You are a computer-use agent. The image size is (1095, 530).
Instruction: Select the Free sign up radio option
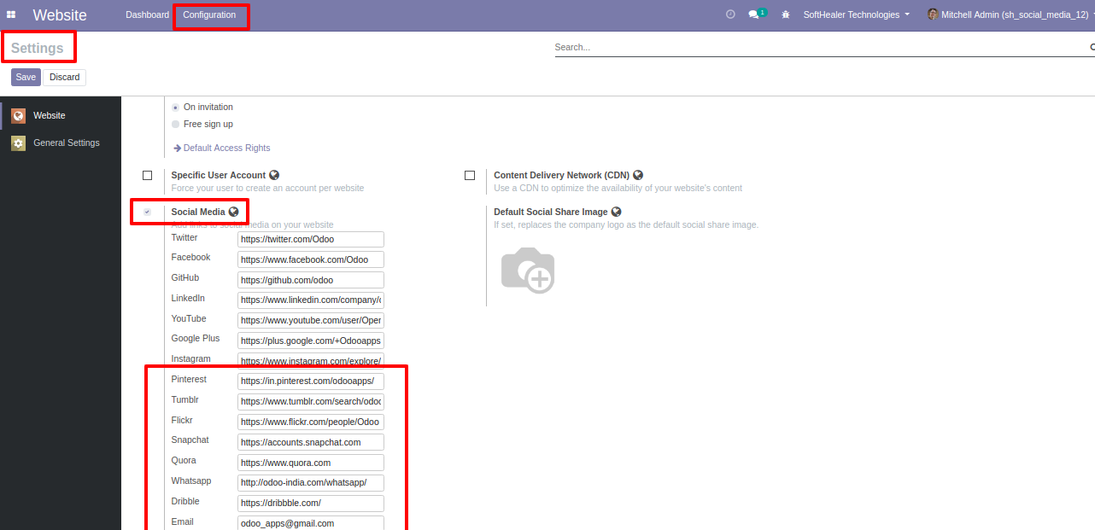coord(176,125)
